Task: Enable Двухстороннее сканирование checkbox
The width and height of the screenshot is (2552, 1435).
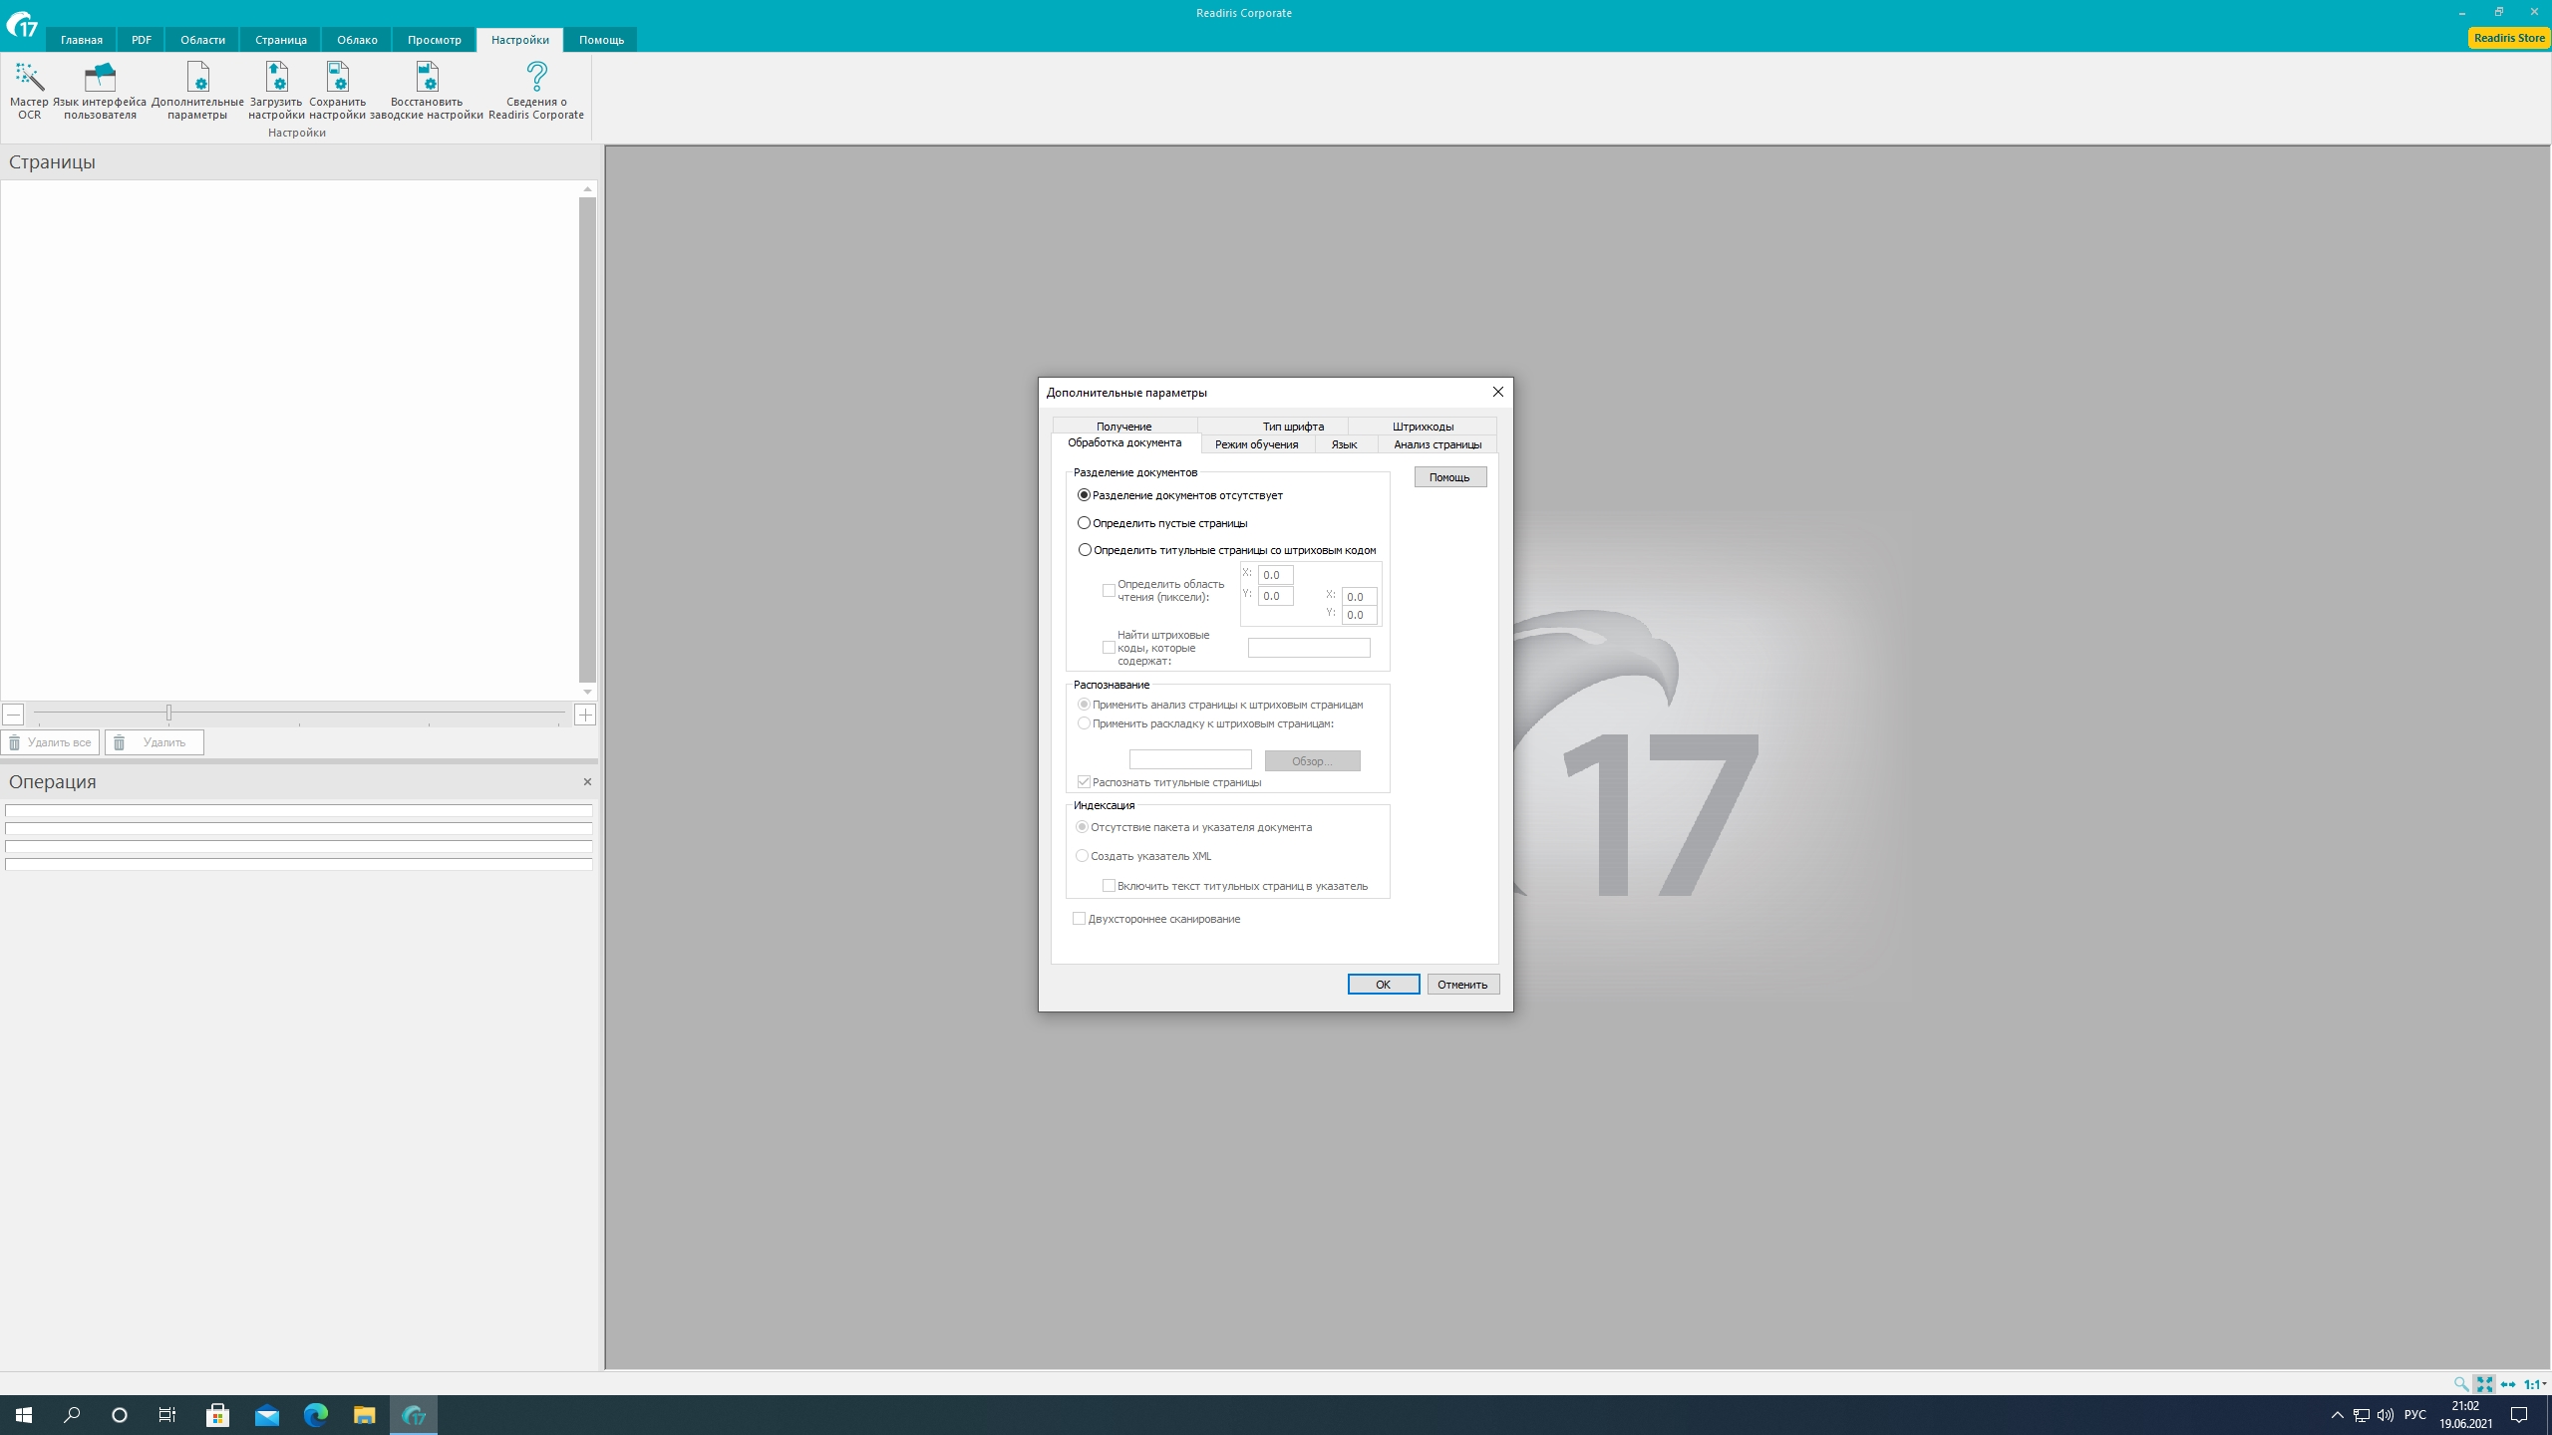Action: 1079,919
